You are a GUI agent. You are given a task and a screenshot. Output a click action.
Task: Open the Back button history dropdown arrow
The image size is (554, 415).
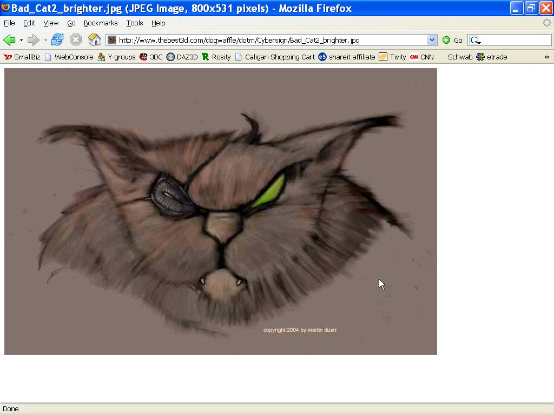[x=21, y=40]
